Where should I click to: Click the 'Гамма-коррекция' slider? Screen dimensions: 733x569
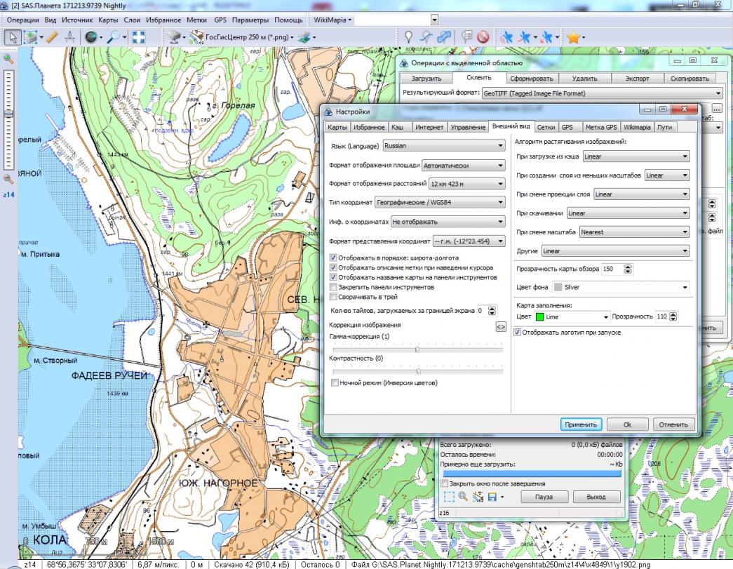(417, 348)
